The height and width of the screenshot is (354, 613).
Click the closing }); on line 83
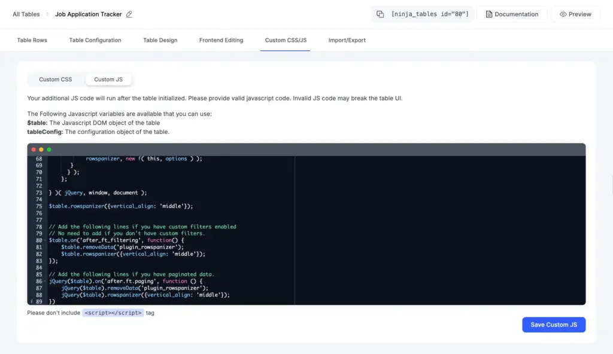(53, 261)
